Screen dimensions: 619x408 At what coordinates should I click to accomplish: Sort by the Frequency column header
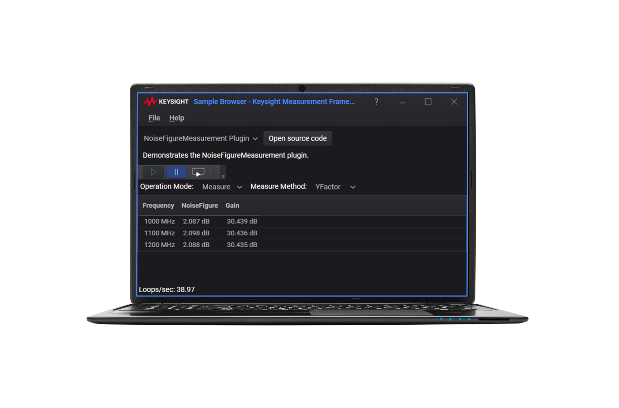[158, 206]
